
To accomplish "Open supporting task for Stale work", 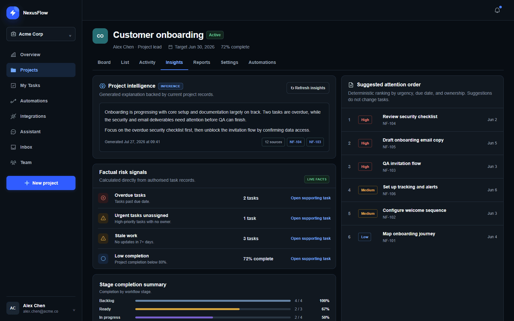I will point(311,239).
